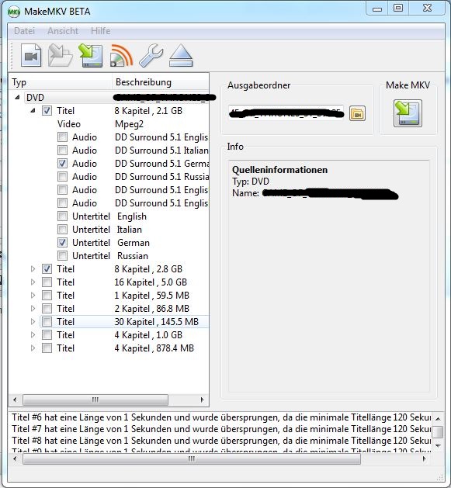
Task: Open video file icon in toolbar
Action: pos(31,55)
